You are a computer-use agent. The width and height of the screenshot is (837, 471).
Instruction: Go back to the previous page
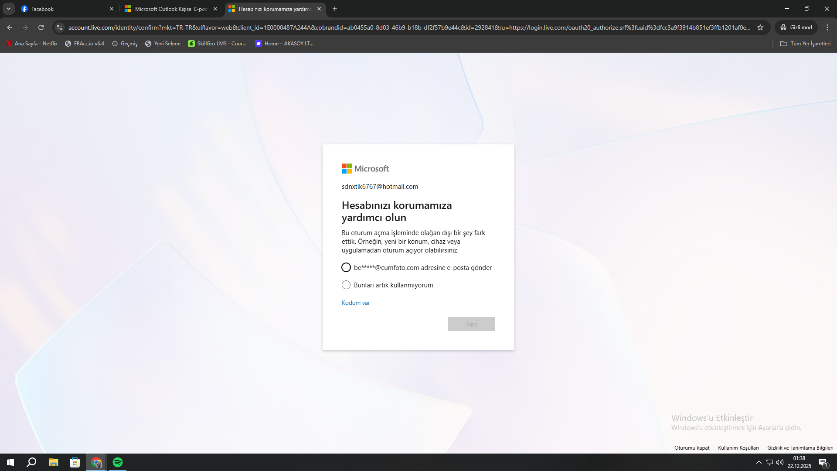pyautogui.click(x=10, y=27)
